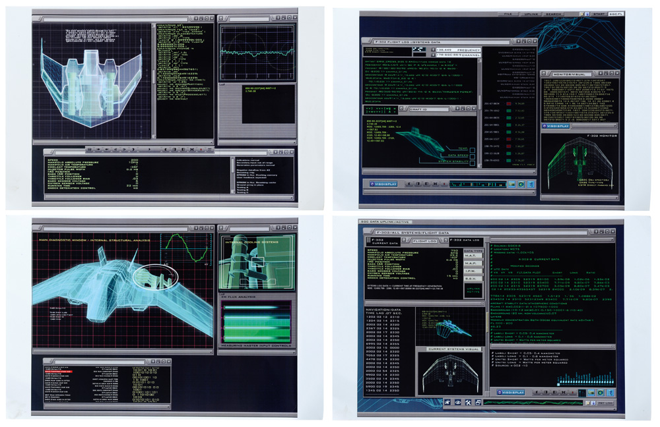
Task: Open the FILE menu
Action: tap(508, 14)
